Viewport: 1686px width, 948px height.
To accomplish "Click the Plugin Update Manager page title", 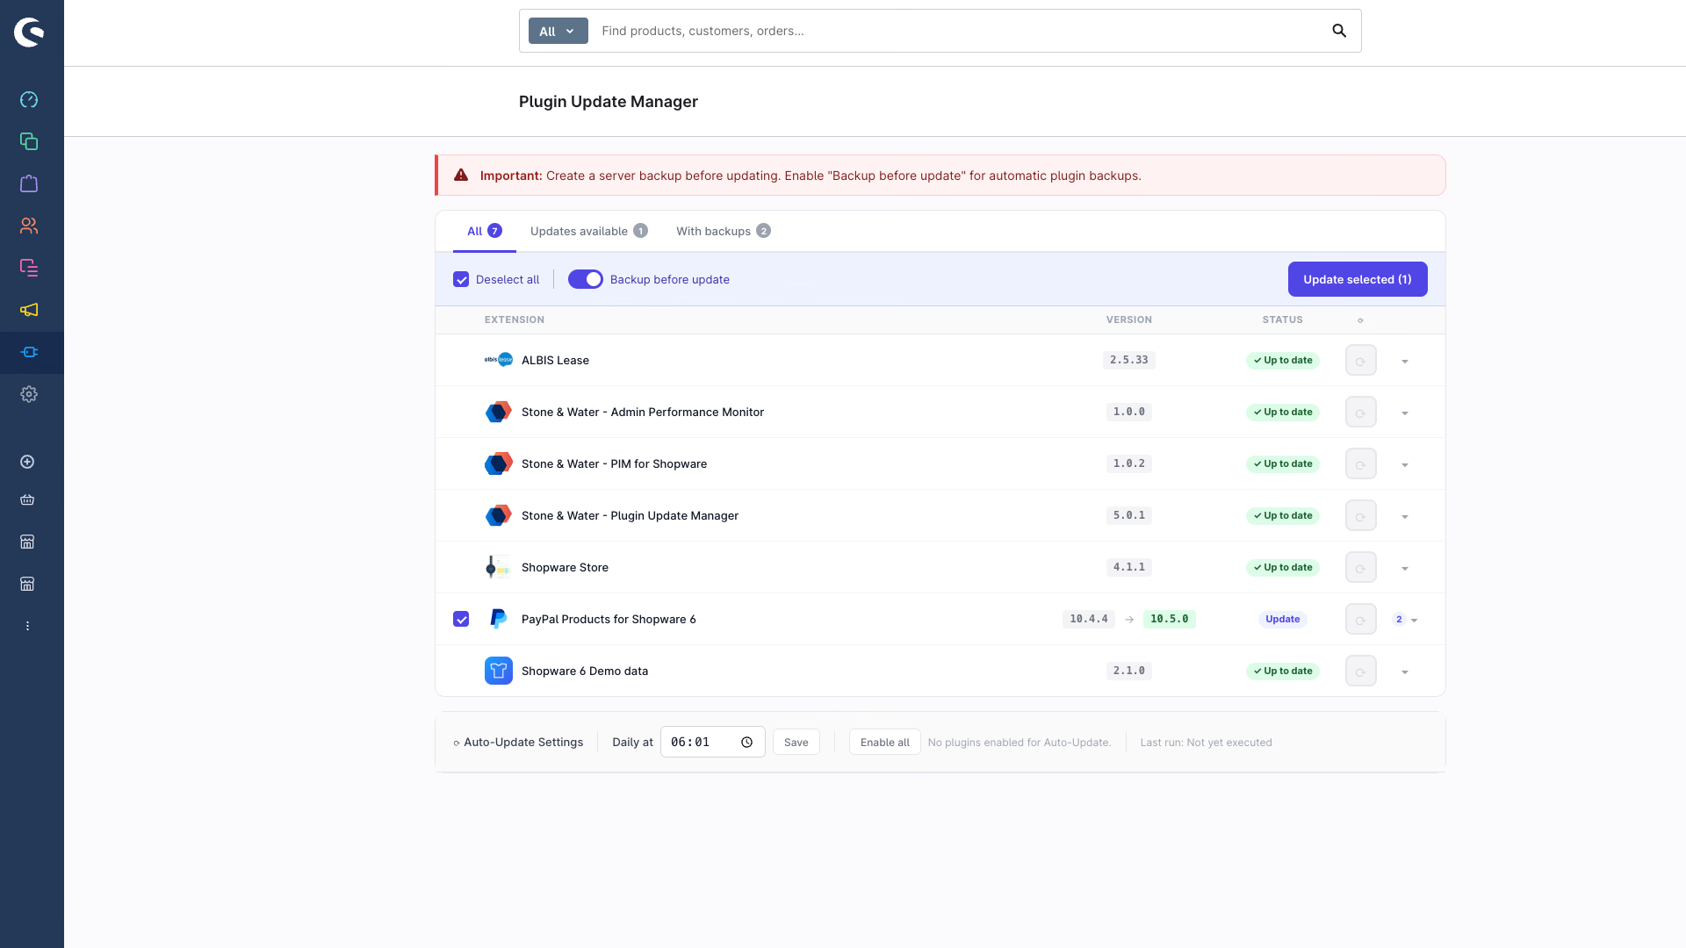I will click(609, 102).
